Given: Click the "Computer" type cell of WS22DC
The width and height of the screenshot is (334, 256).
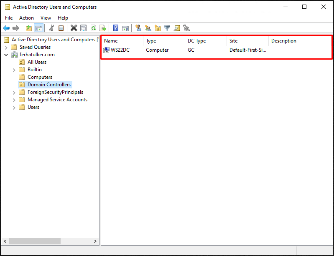Looking at the screenshot, I should (x=157, y=50).
